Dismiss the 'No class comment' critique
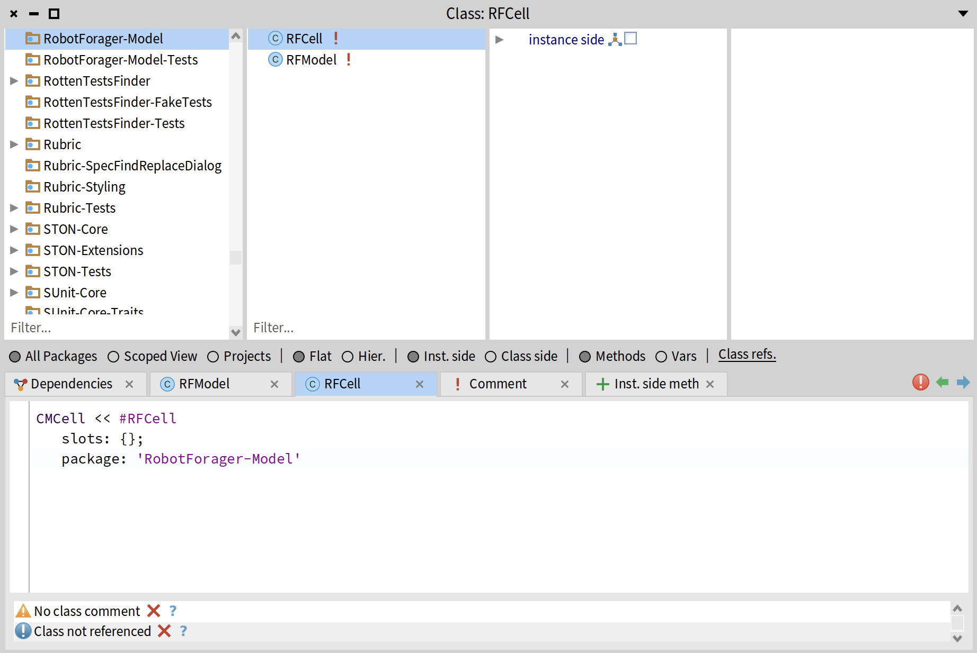 (x=154, y=611)
